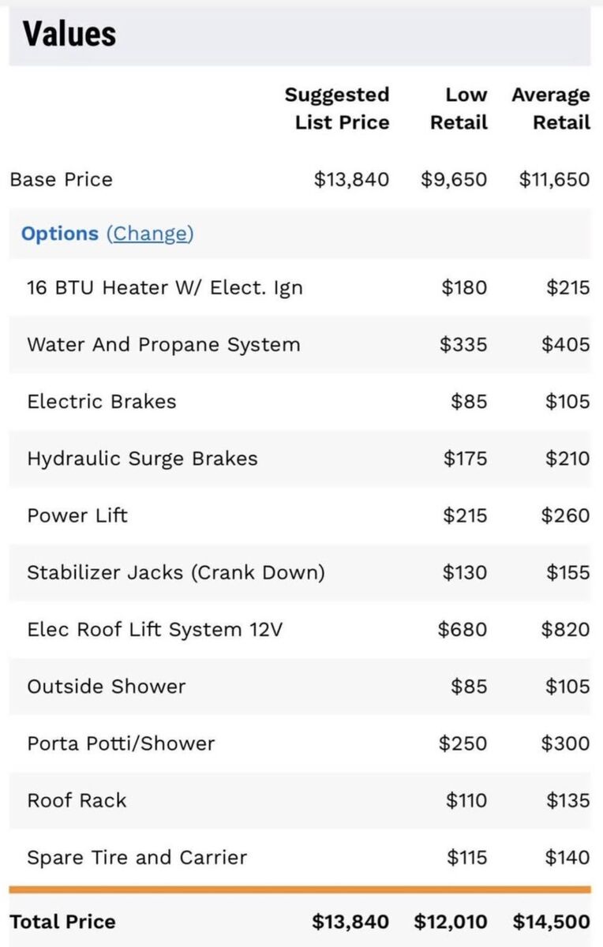This screenshot has width=603, height=947.
Task: Click the Electric Brakes option label
Action: [x=102, y=401]
